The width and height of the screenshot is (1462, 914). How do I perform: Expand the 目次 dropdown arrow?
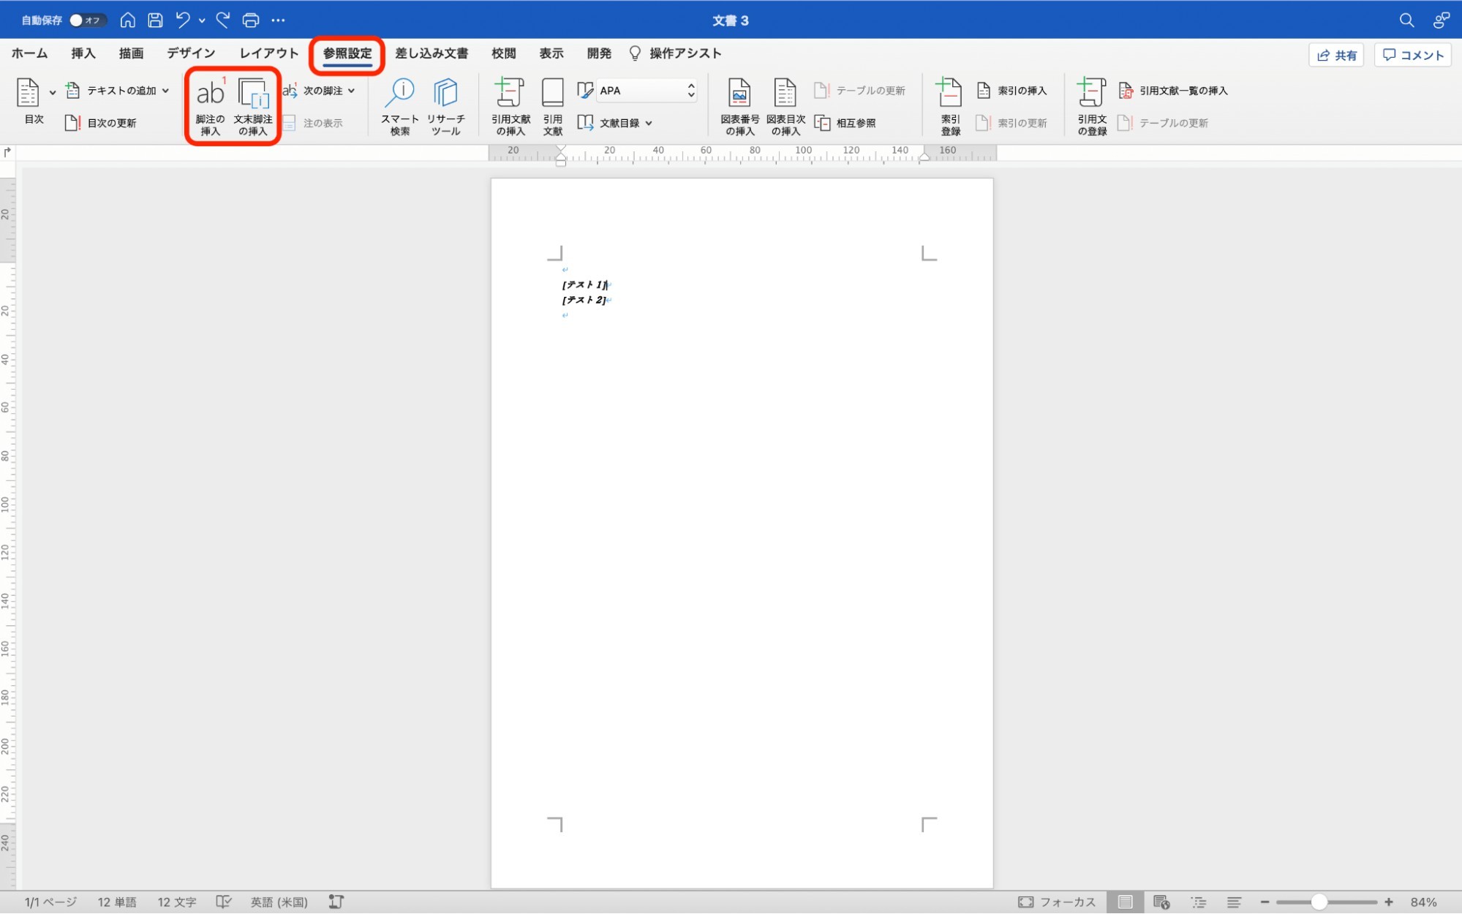tap(53, 92)
